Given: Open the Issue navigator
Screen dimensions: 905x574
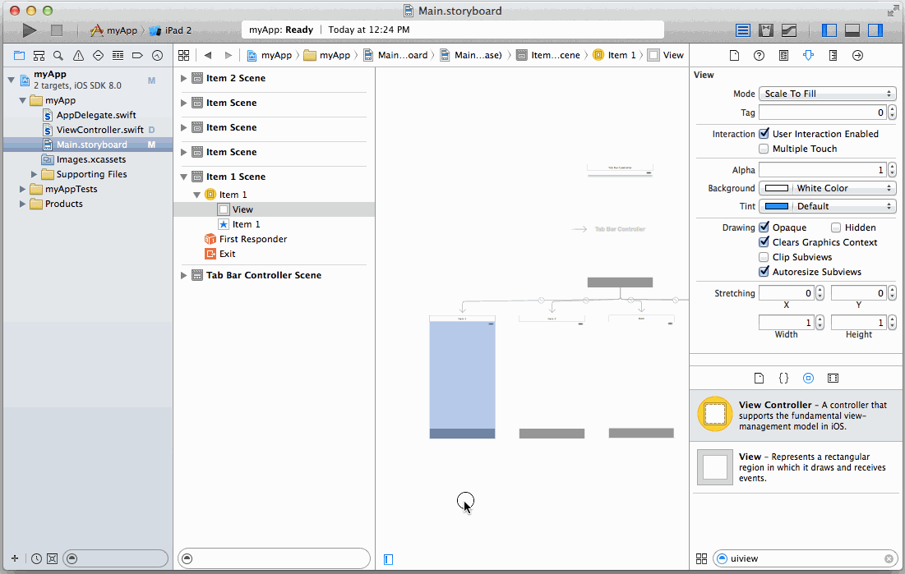Looking at the screenshot, I should (78, 55).
